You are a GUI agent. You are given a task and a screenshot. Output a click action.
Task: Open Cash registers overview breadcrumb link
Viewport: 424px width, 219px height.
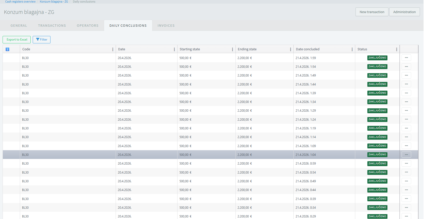20,2
